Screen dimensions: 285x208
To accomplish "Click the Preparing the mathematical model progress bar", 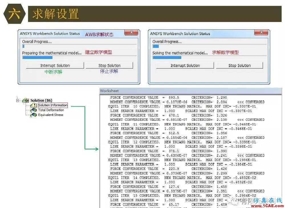I will [x=79, y=58].
